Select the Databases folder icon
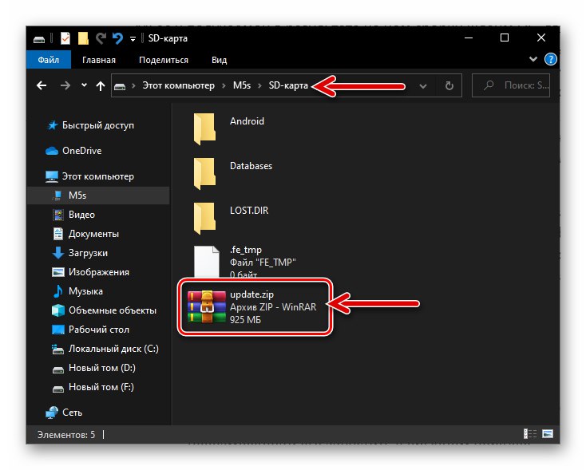The width and height of the screenshot is (586, 470). [204, 173]
